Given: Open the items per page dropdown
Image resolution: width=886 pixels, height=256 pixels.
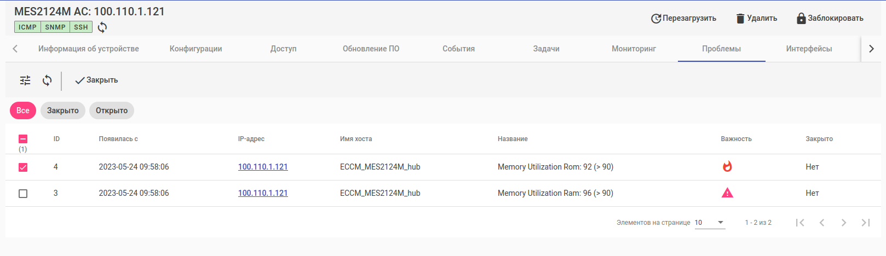Looking at the screenshot, I should pos(710,223).
